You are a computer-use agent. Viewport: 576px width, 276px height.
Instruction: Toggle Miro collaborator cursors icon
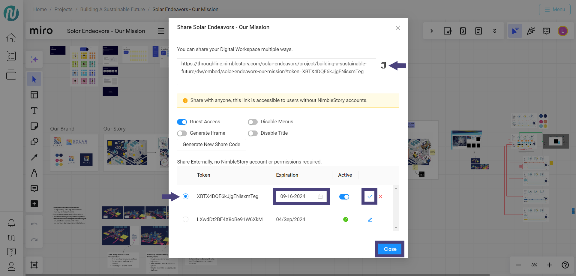click(x=515, y=31)
